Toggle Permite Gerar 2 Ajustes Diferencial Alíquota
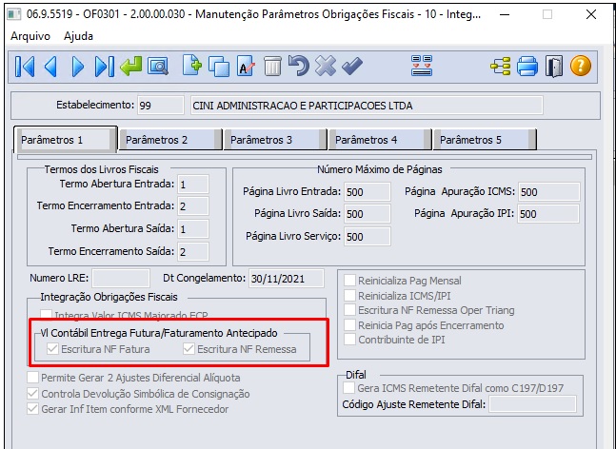Image resolution: width=616 pixels, height=449 pixels. coord(33,378)
